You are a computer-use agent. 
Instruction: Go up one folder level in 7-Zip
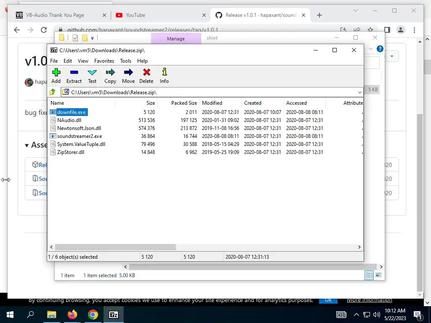coord(53,92)
